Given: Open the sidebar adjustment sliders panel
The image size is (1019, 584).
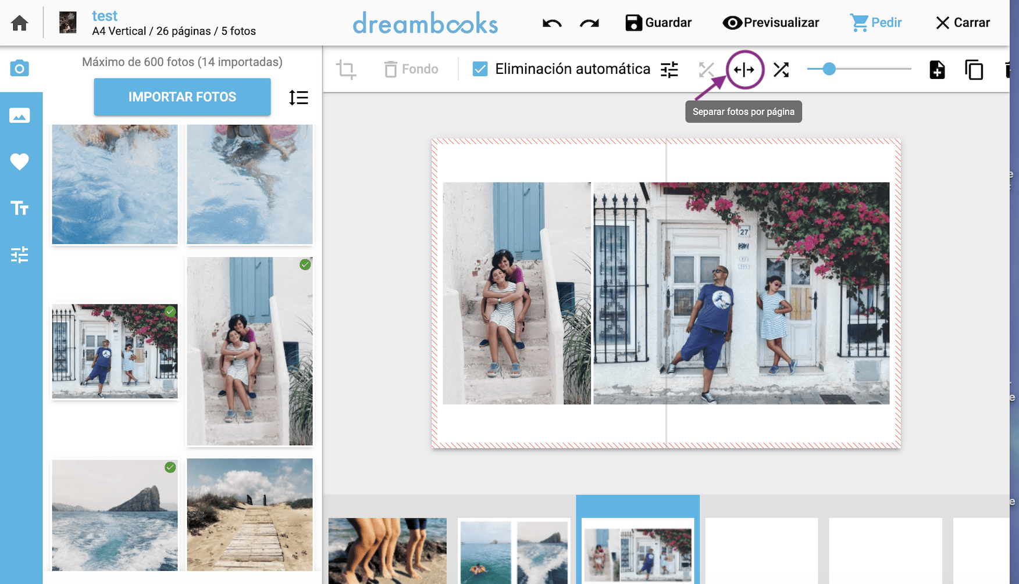Looking at the screenshot, I should (x=20, y=255).
